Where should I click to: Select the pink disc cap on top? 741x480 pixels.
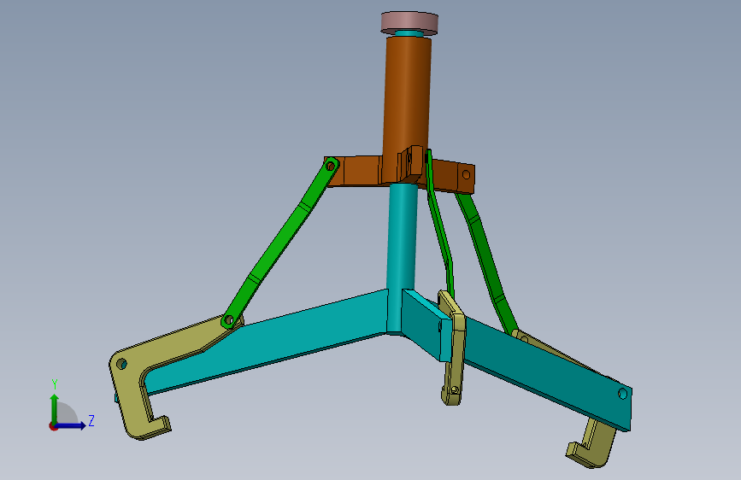pos(409,23)
